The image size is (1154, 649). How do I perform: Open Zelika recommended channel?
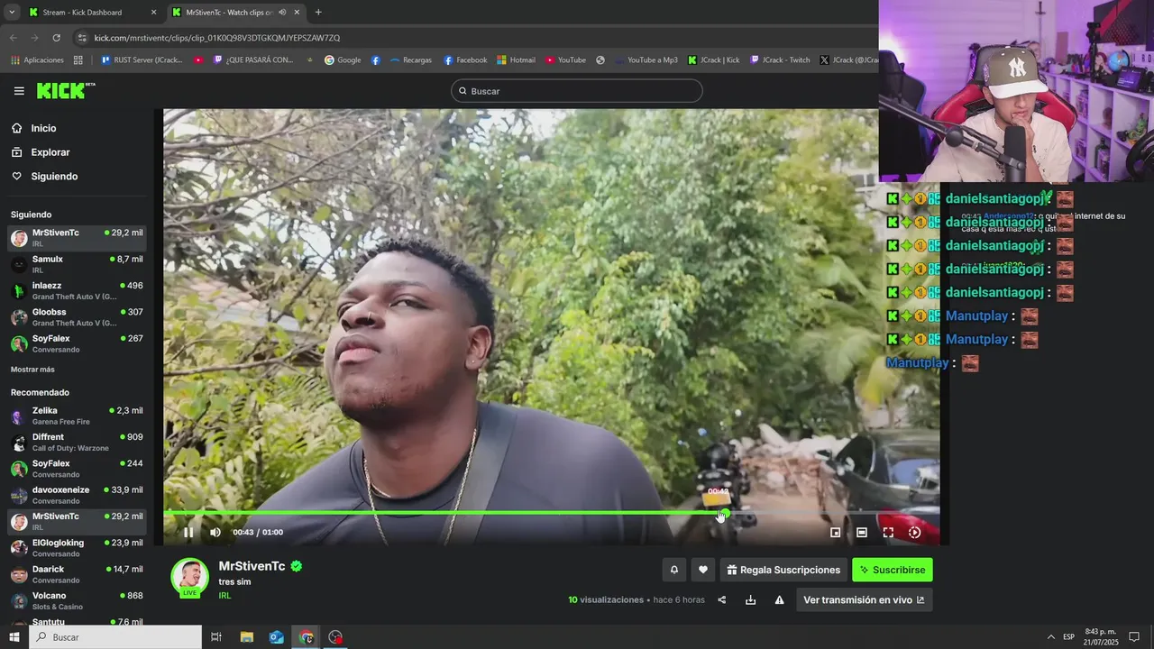coord(77,416)
